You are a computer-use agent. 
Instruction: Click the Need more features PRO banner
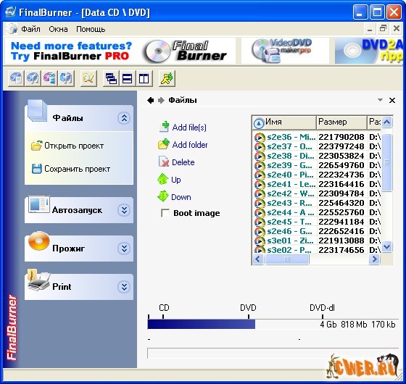coord(71,51)
